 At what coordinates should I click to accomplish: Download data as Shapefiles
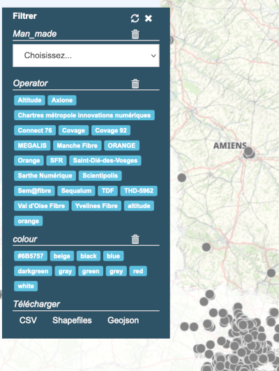point(72,321)
